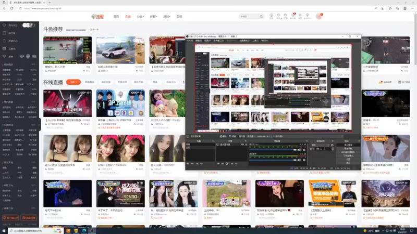Toggle visibility eye of OBS display capture source
This screenshot has height=234, width=417.
(x=242, y=145)
